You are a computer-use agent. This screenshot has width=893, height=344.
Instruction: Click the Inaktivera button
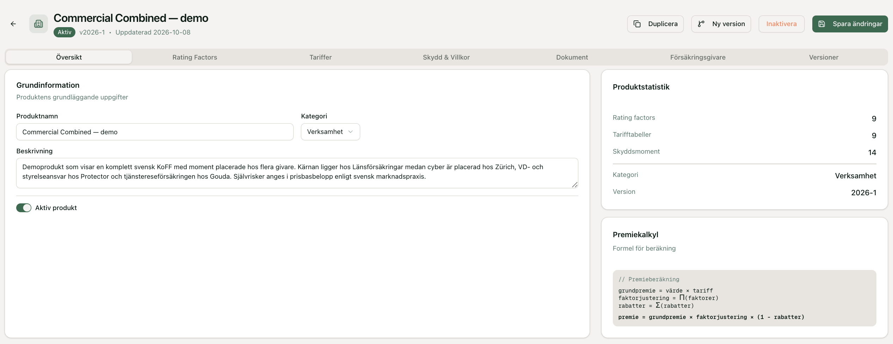pos(781,24)
